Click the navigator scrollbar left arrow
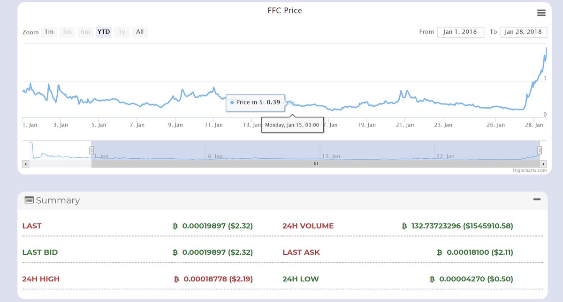 [x=26, y=164]
